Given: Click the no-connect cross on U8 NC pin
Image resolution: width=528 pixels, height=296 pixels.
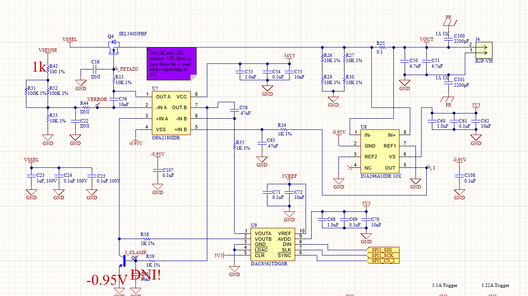Looking at the screenshot, I should click(x=350, y=166).
